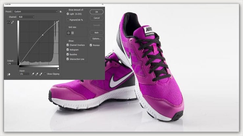
Task: Close the Curves dialog with X
Action: pyautogui.click(x=102, y=4)
